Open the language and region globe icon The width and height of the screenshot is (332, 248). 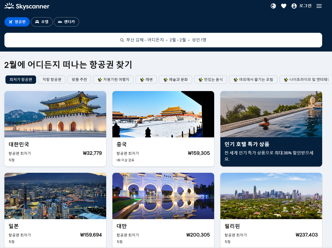coord(273,6)
